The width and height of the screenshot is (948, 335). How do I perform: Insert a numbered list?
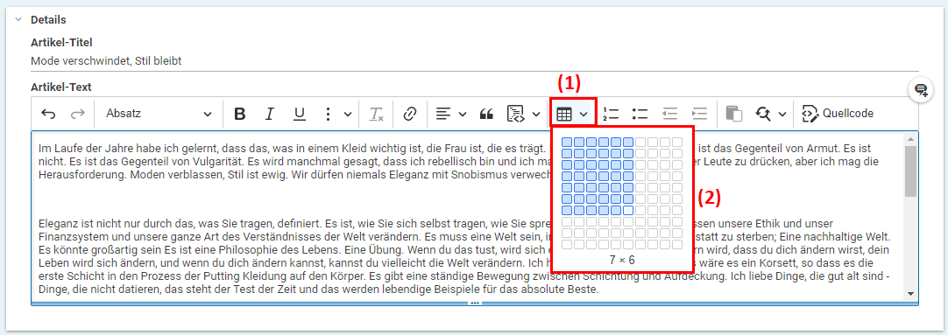point(611,114)
